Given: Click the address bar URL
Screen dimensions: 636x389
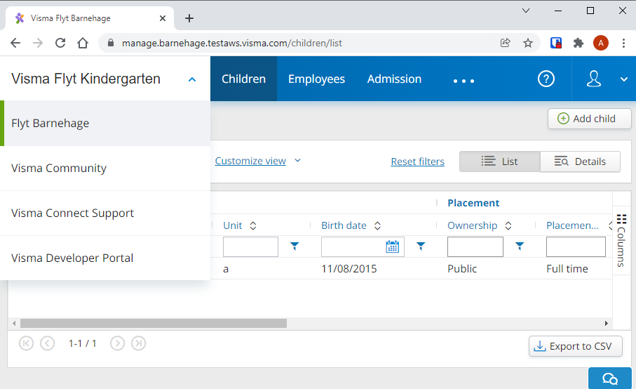Looking at the screenshot, I should [232, 43].
